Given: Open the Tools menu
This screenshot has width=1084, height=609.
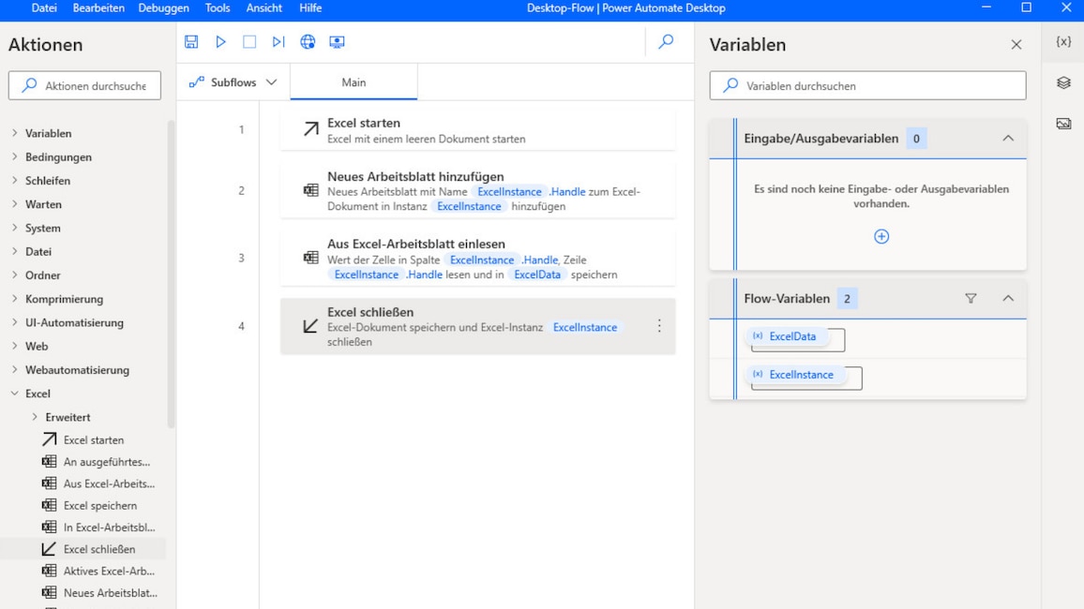Looking at the screenshot, I should pyautogui.click(x=218, y=8).
